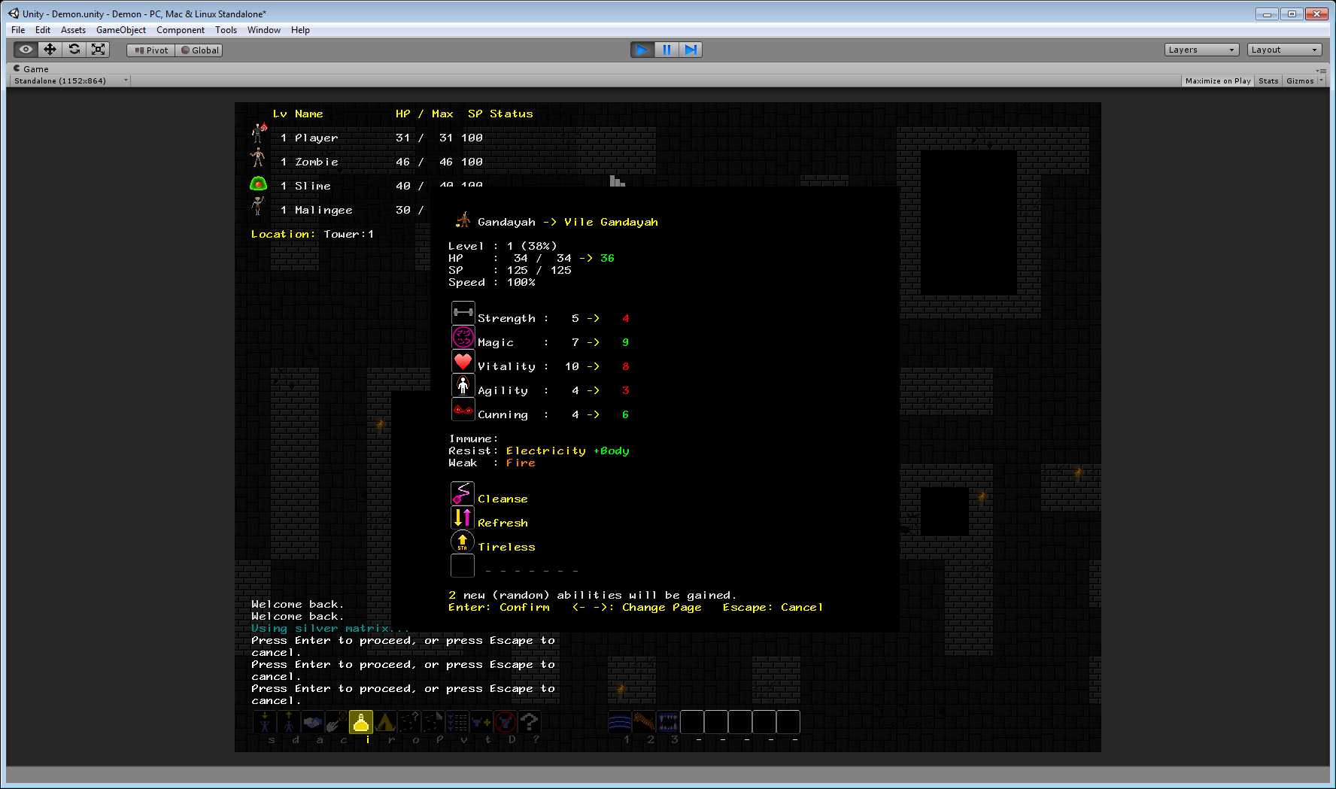Select the Game tab
This screenshot has width=1336, height=789.
pyautogui.click(x=31, y=68)
